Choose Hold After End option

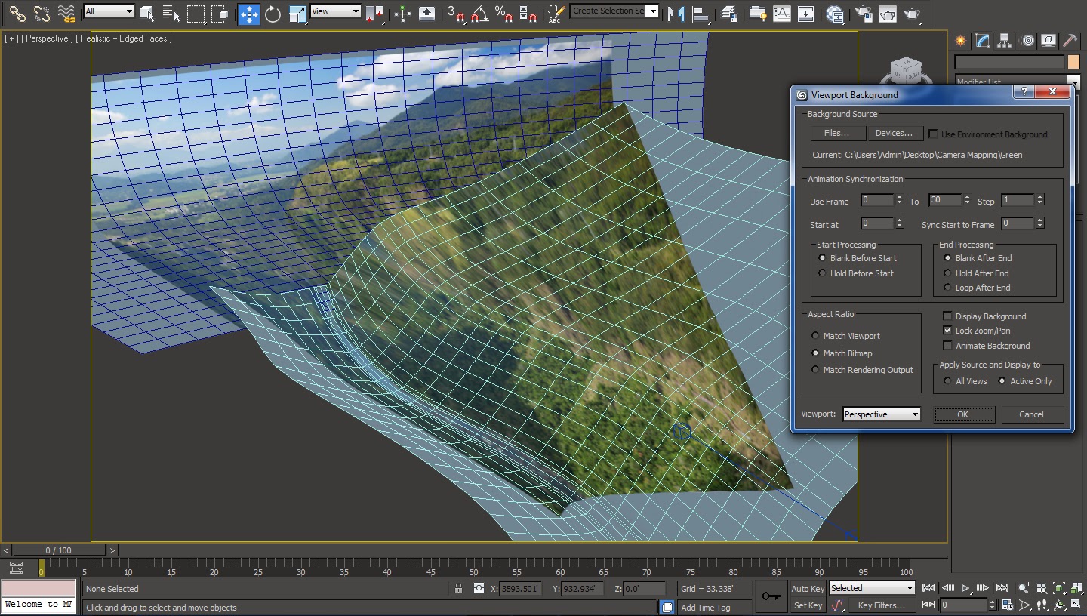[x=948, y=273]
